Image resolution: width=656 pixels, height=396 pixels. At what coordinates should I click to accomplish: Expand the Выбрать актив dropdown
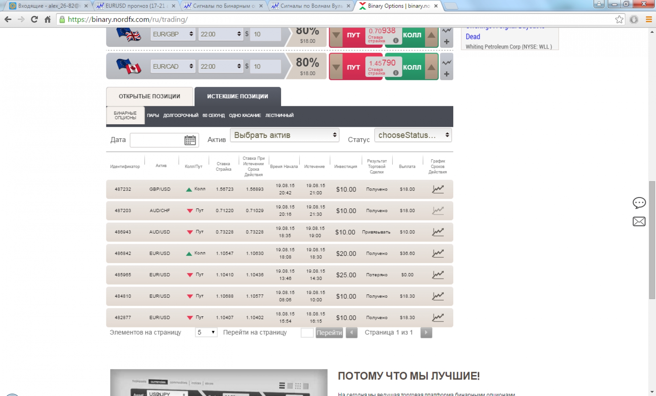click(x=284, y=135)
